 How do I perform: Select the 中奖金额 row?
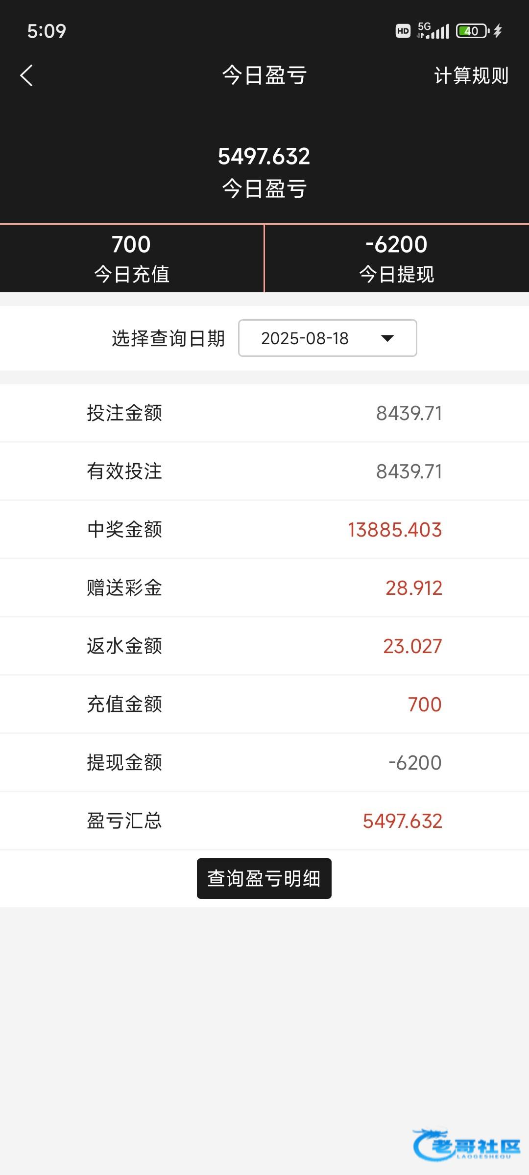pyautogui.click(x=264, y=530)
